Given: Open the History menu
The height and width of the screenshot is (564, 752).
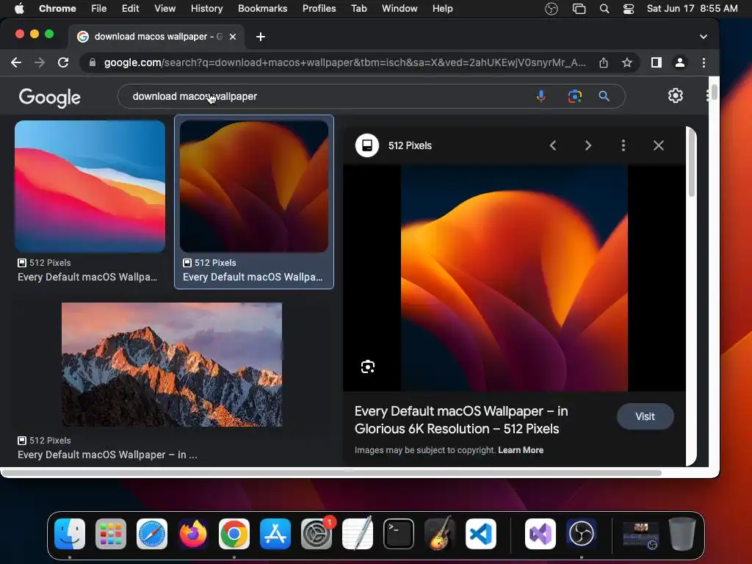Looking at the screenshot, I should pyautogui.click(x=206, y=8).
